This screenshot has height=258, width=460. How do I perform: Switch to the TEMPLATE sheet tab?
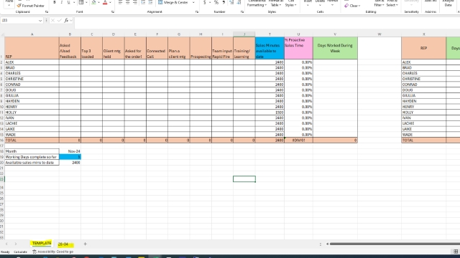click(x=42, y=244)
